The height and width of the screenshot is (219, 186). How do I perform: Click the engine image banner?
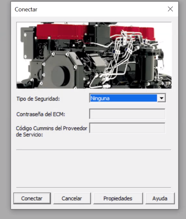pos(94,55)
